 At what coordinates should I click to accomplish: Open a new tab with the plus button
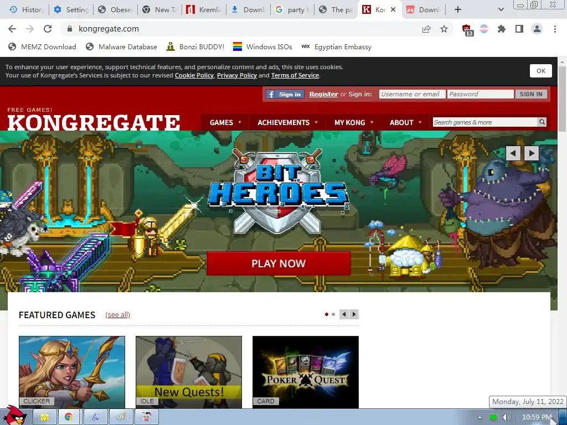pyautogui.click(x=458, y=9)
